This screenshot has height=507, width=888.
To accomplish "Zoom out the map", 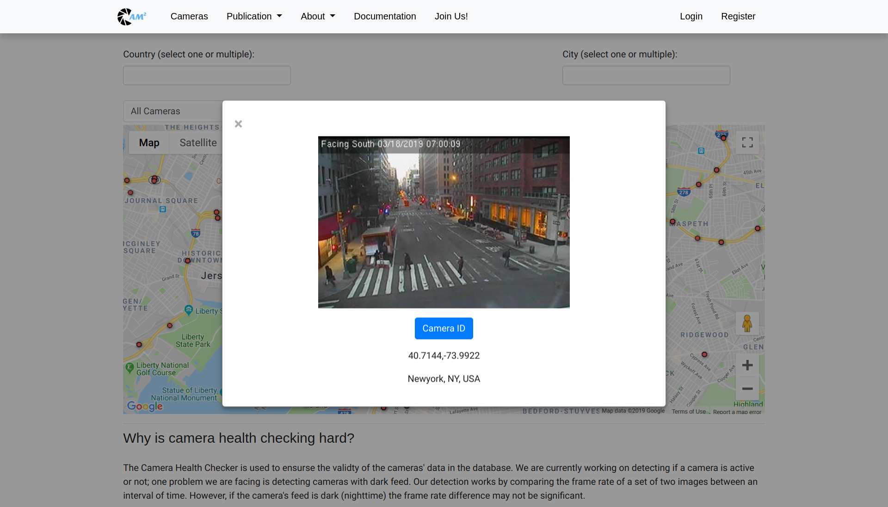I will (747, 389).
